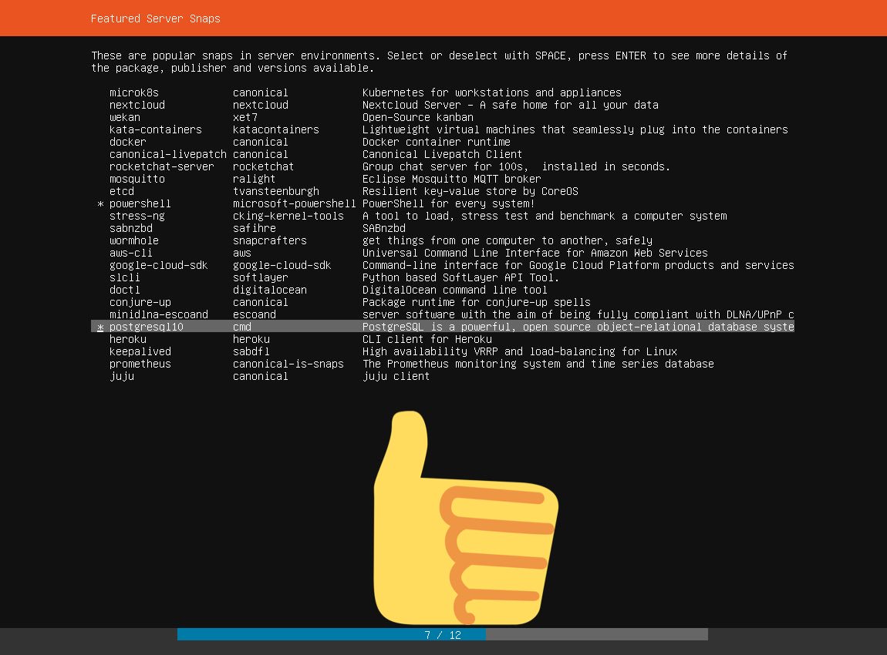This screenshot has width=887, height=655.
Task: Choose the wekan snap entry
Action: tap(443, 118)
